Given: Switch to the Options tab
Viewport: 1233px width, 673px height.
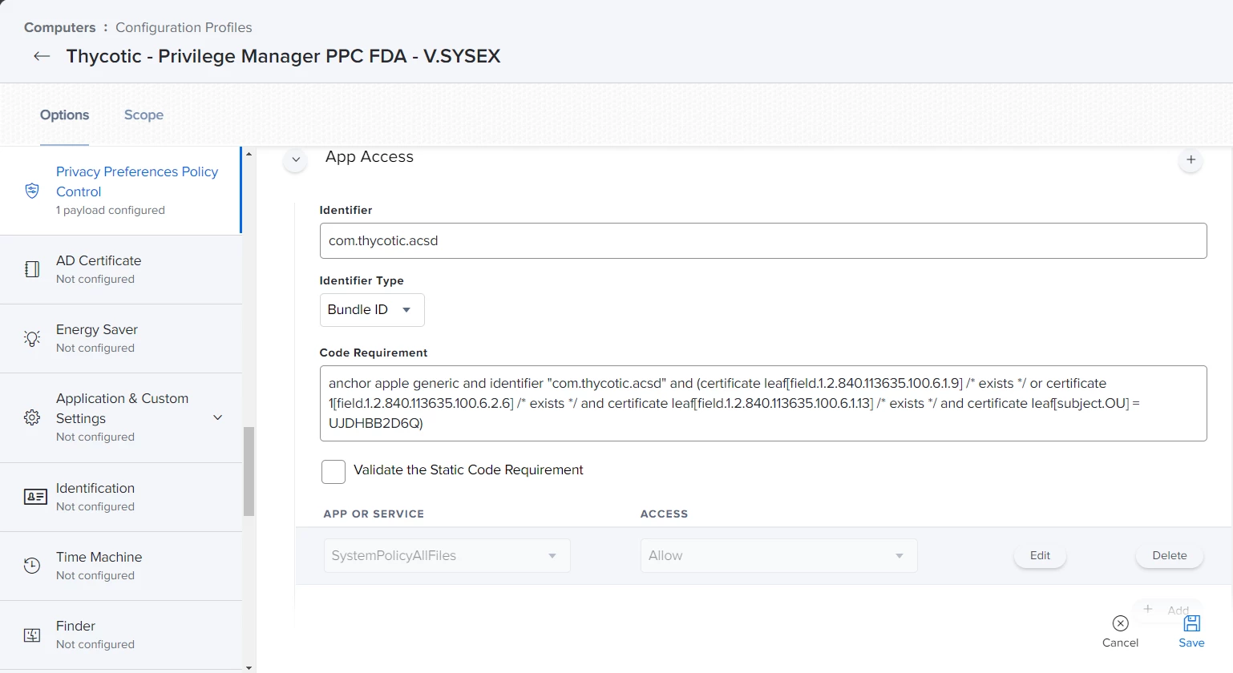Looking at the screenshot, I should tap(64, 115).
